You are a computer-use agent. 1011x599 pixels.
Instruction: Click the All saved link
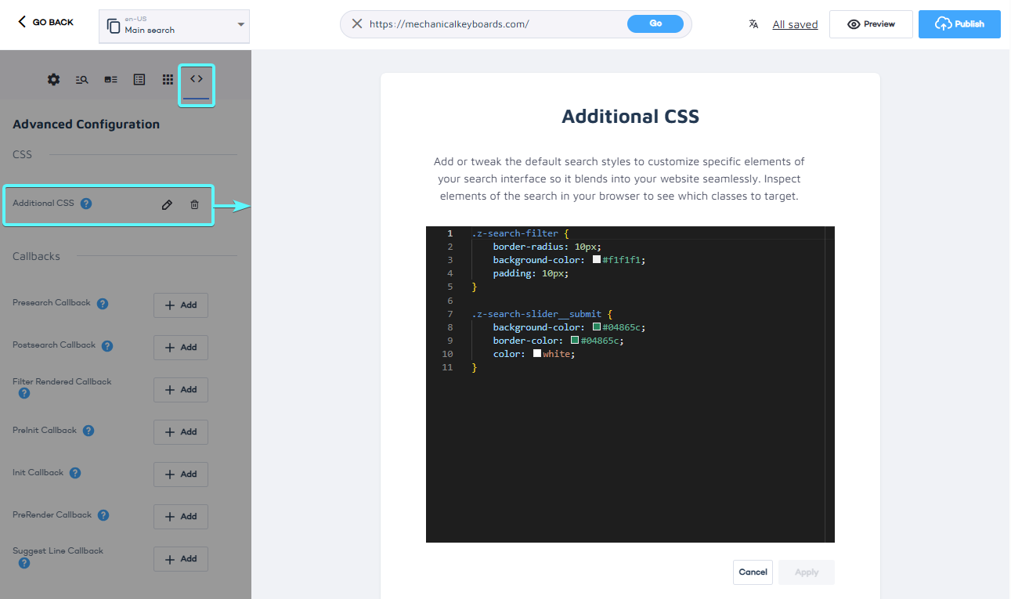click(x=795, y=24)
